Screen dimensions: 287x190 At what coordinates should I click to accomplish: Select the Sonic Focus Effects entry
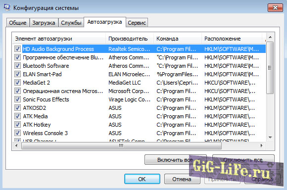pyautogui.click(x=46, y=99)
